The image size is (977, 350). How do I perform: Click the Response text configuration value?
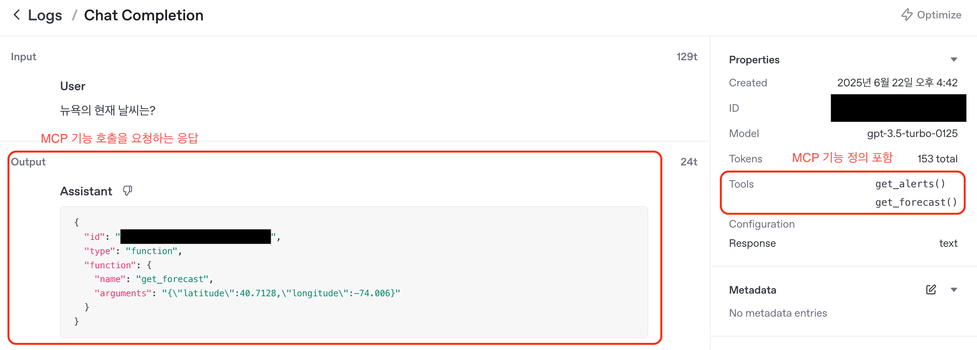948,243
